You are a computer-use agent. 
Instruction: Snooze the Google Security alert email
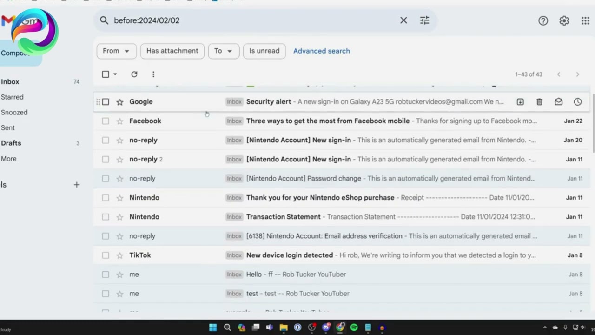(577, 102)
